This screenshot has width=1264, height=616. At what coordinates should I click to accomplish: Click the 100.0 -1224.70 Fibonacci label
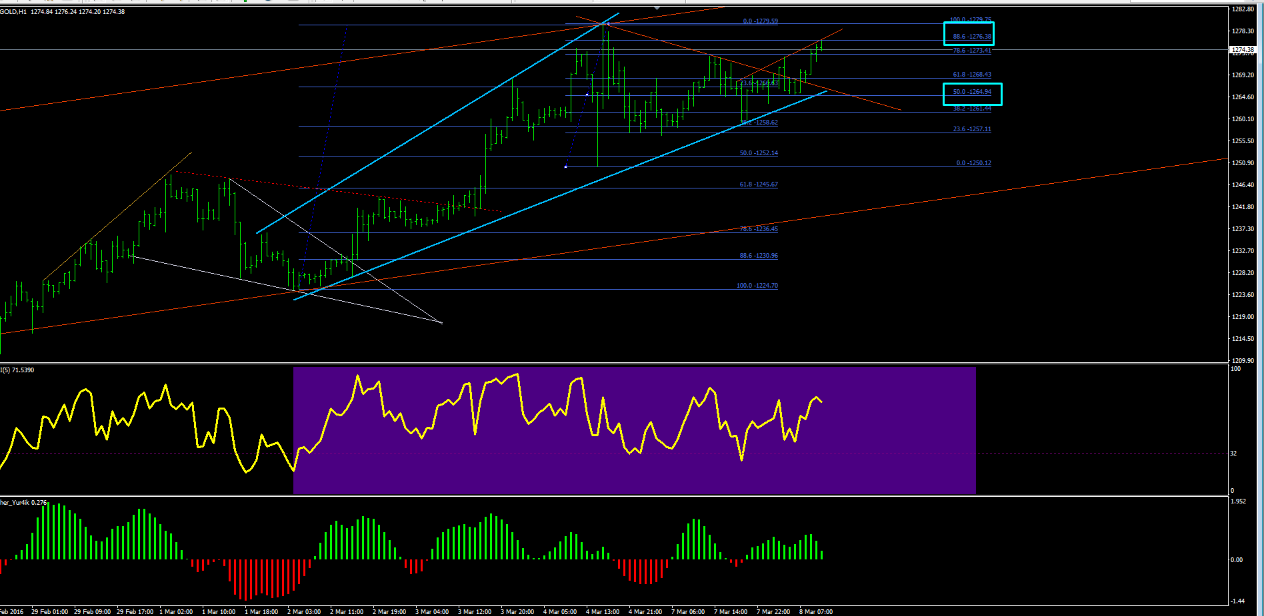click(x=757, y=286)
